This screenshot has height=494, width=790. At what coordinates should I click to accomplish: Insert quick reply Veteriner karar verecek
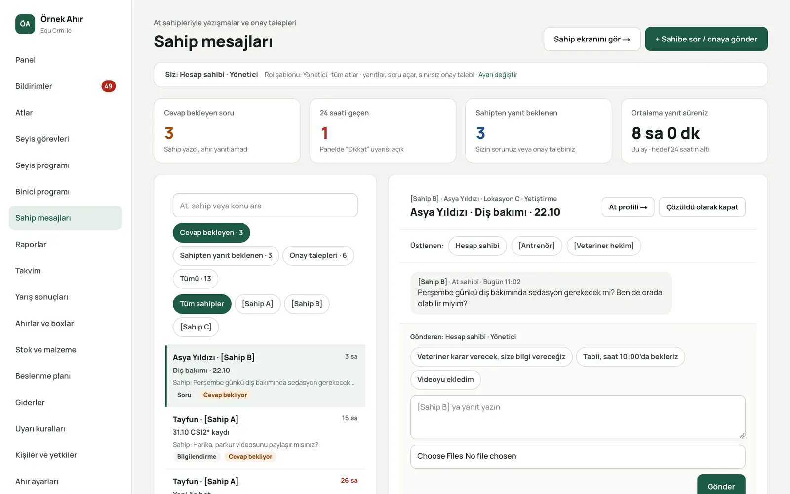click(491, 357)
